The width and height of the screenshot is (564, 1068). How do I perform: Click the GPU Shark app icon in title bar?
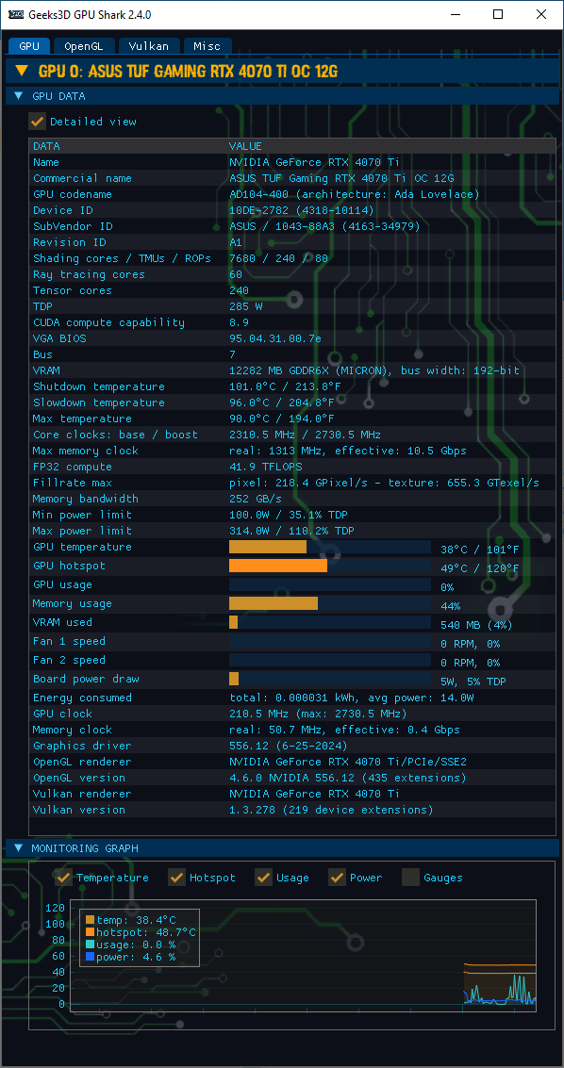click(x=16, y=14)
